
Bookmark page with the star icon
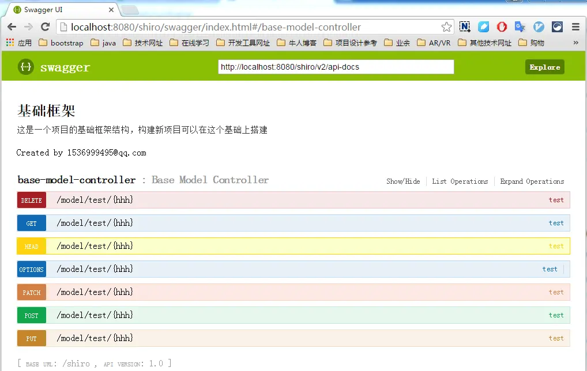(x=446, y=27)
